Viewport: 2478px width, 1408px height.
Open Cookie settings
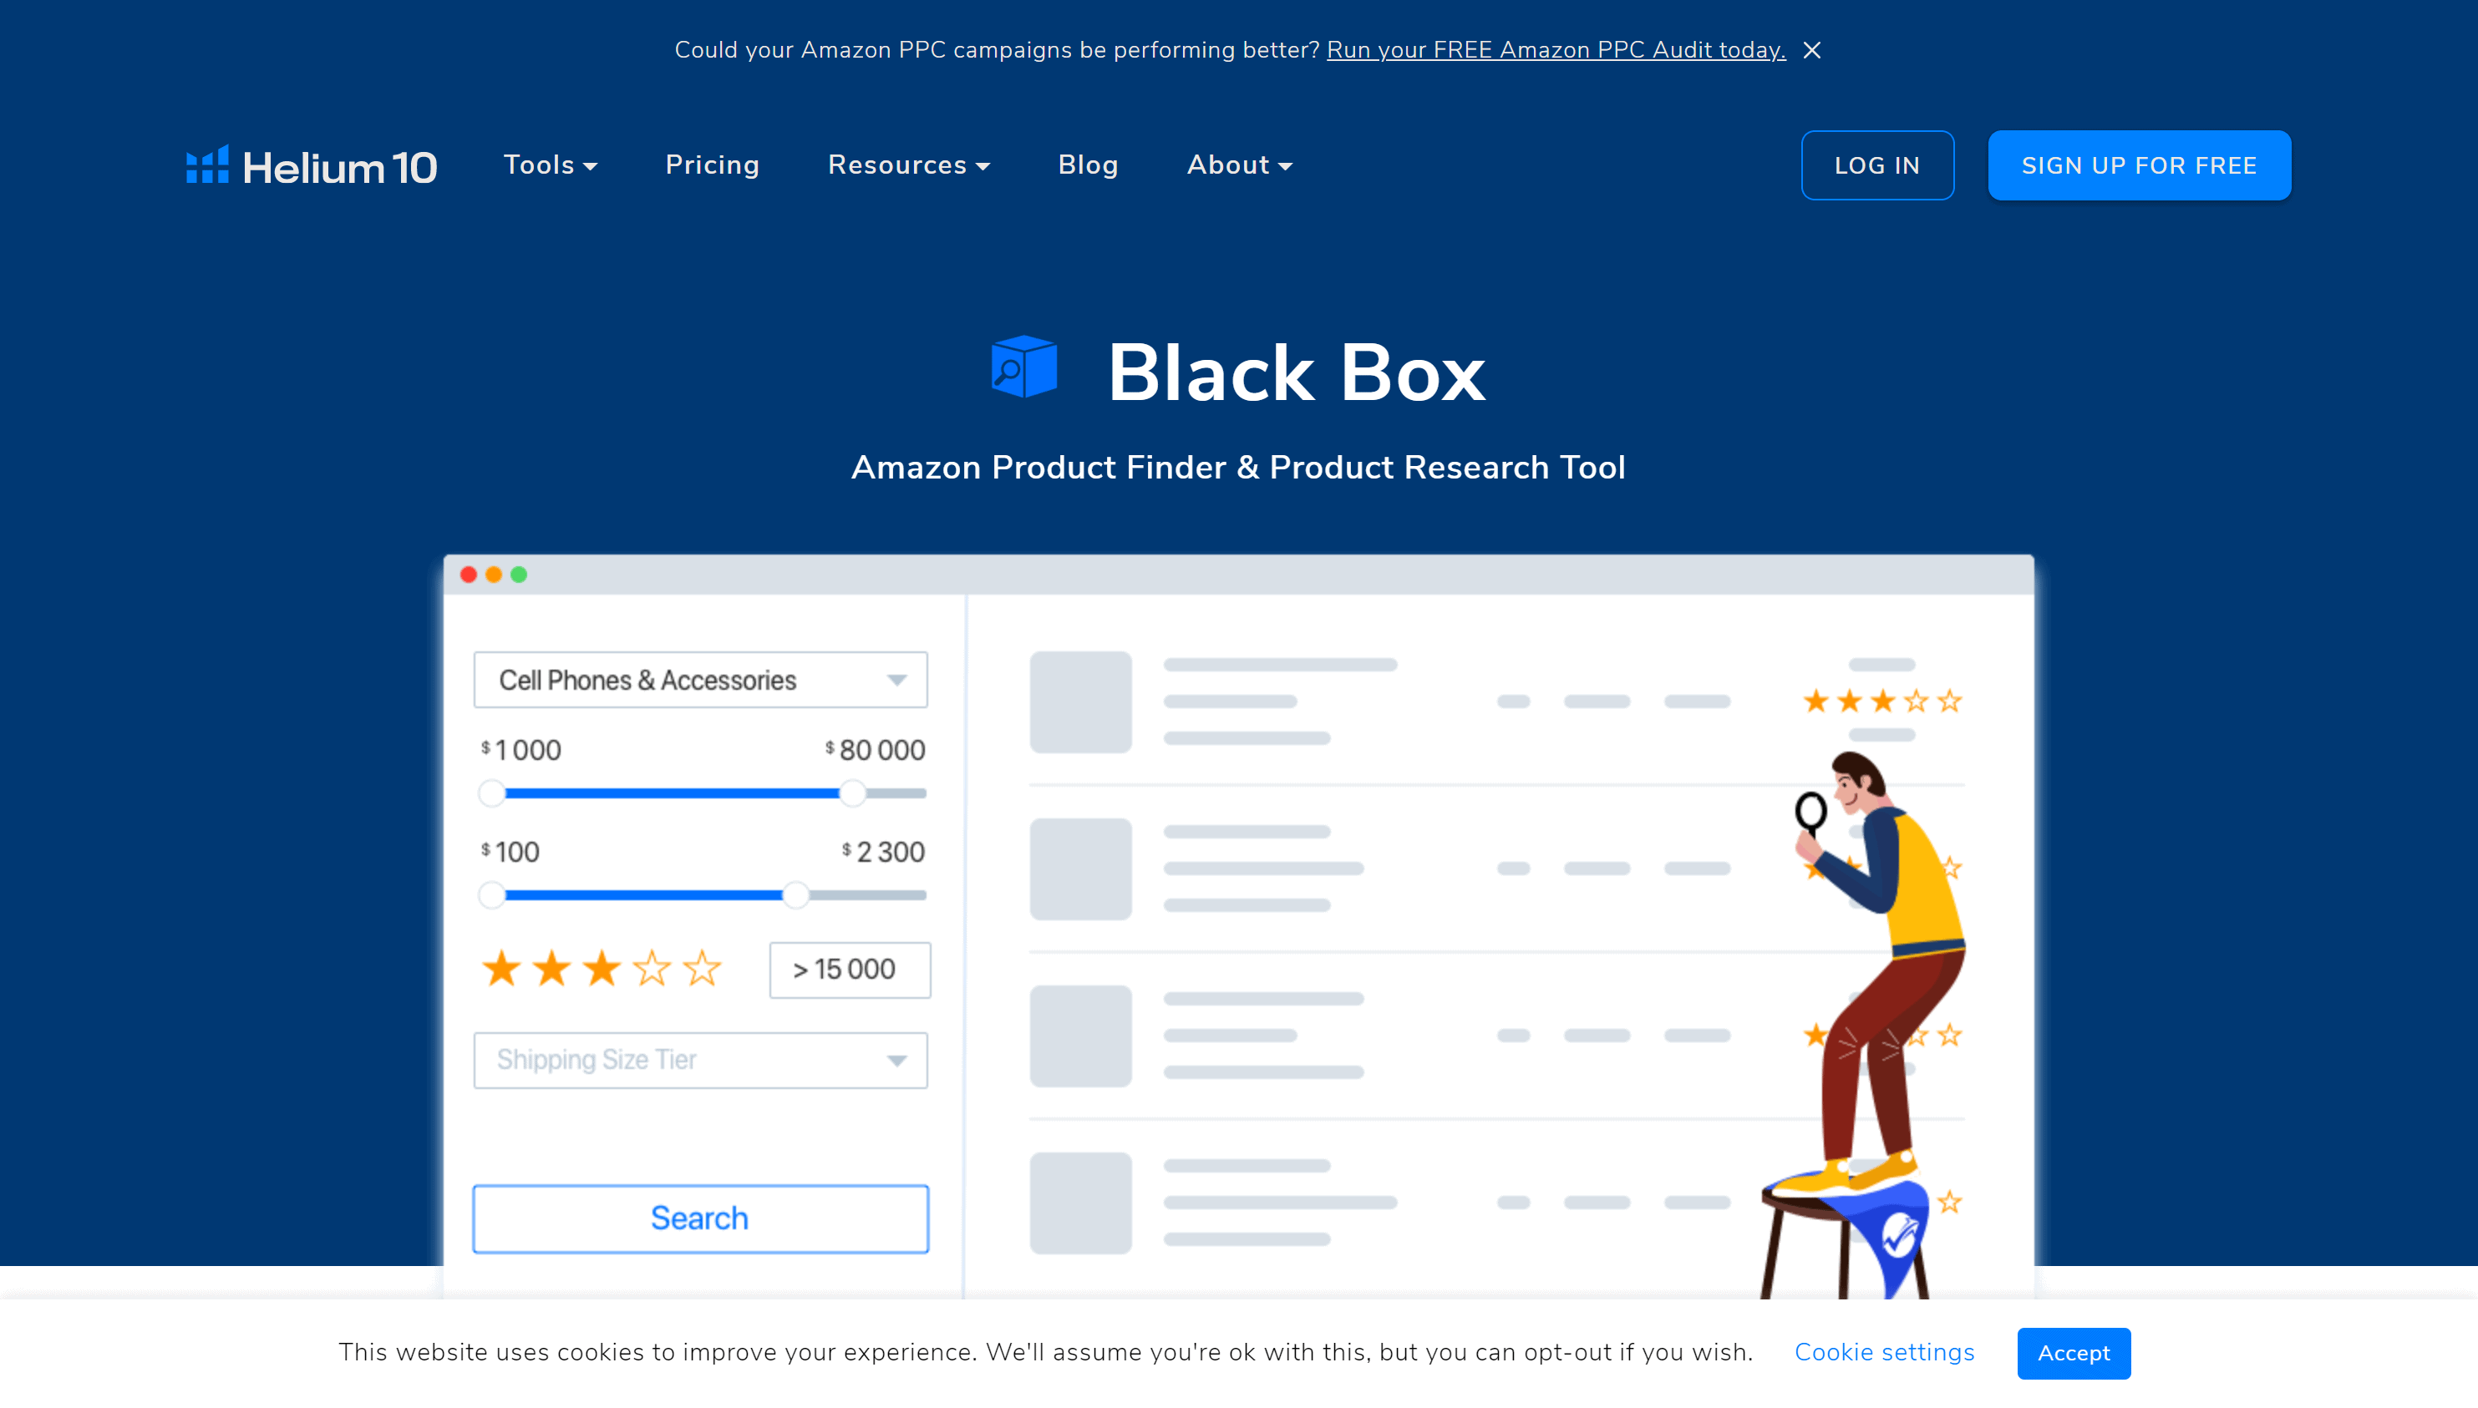(1884, 1353)
